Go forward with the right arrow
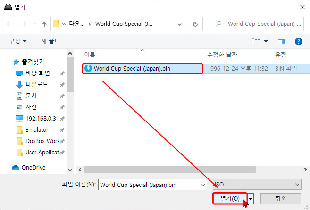Viewport: 310px width, 210px height. [23, 24]
